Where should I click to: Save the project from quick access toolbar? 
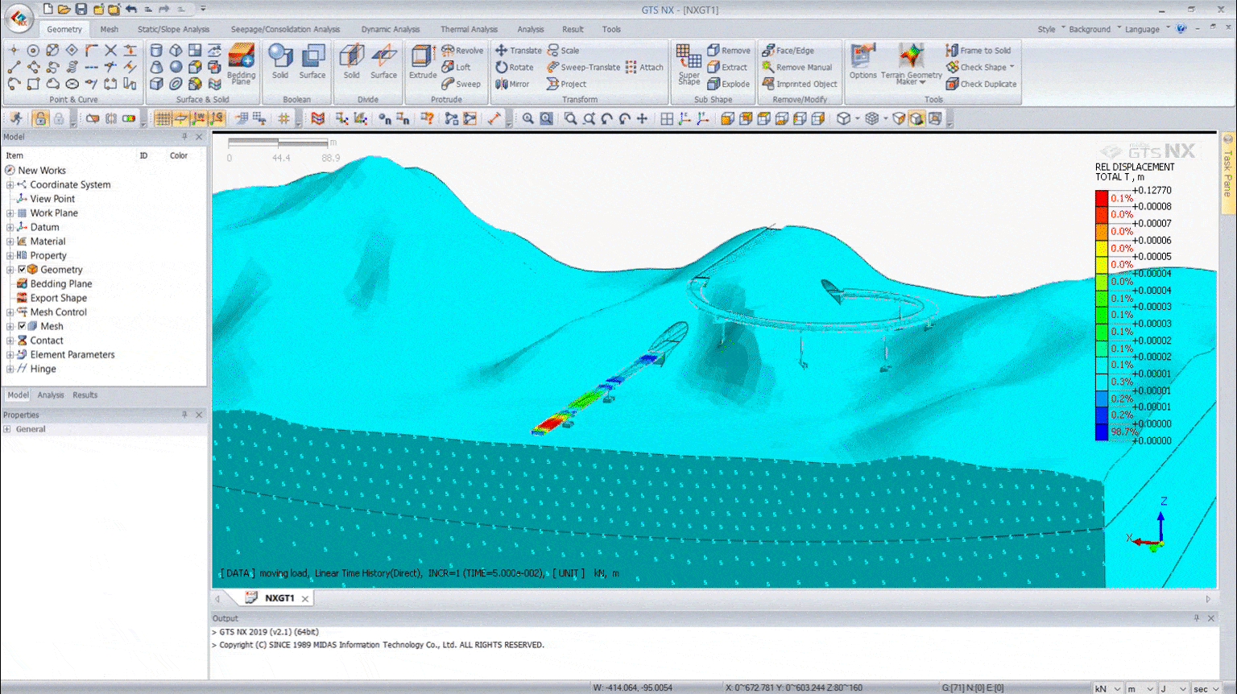pyautogui.click(x=81, y=9)
